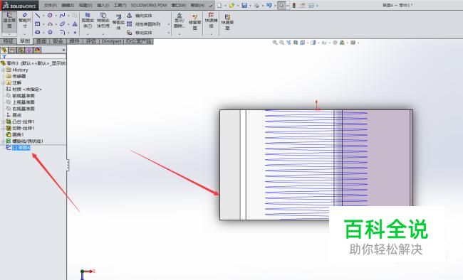Open the 编辑(E) menu

[68, 5]
